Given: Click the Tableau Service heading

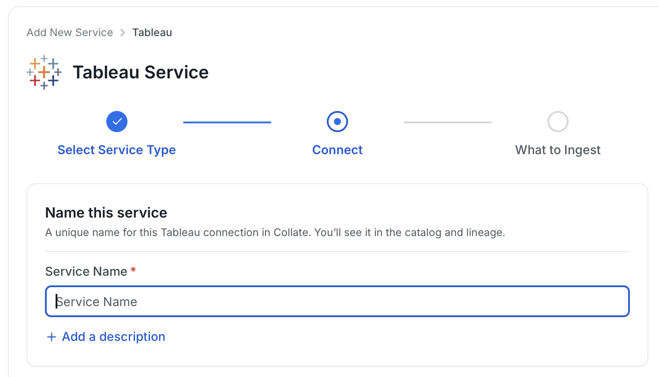Looking at the screenshot, I should pyautogui.click(x=141, y=72).
